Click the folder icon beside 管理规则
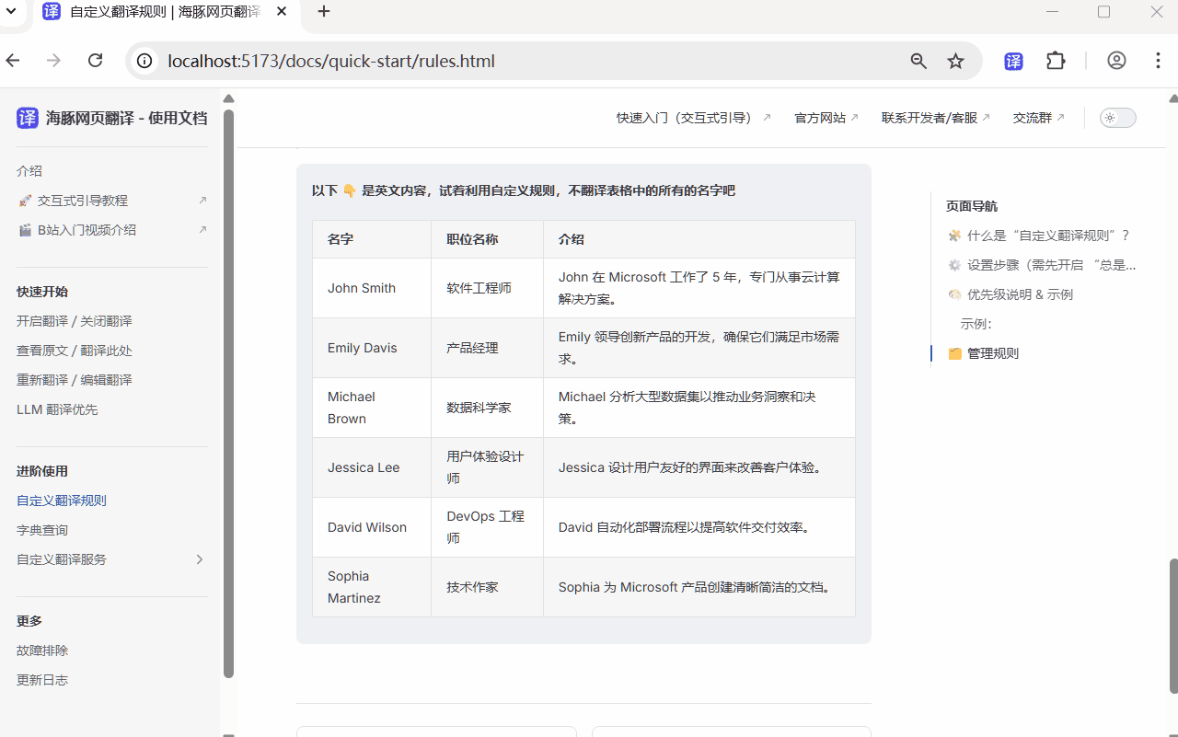1178x737 pixels. click(x=955, y=353)
